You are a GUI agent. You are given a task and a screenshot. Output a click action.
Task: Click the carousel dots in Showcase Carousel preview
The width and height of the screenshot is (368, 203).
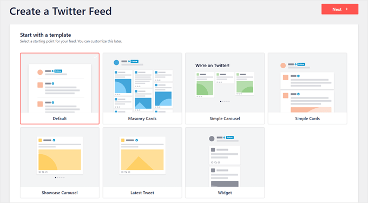click(60, 178)
